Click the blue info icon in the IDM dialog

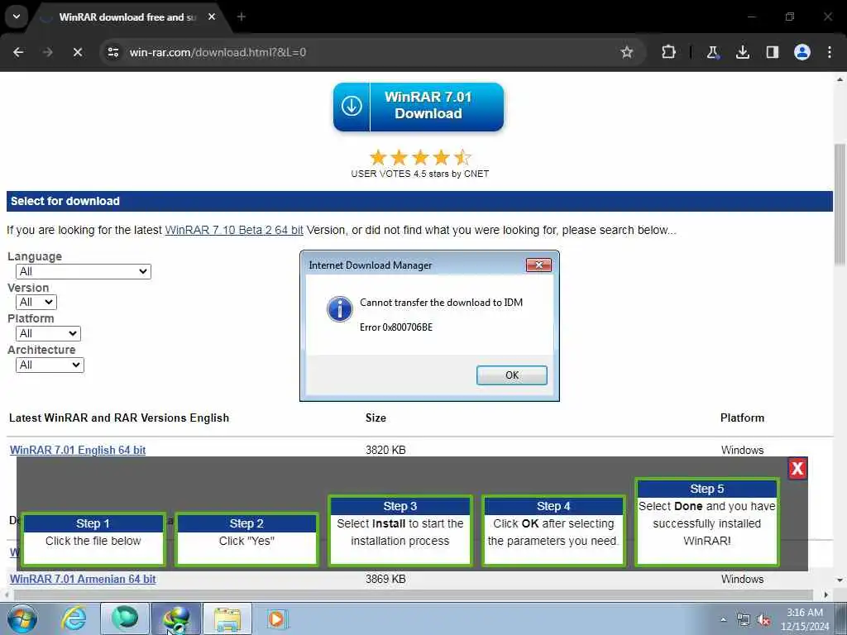339,309
